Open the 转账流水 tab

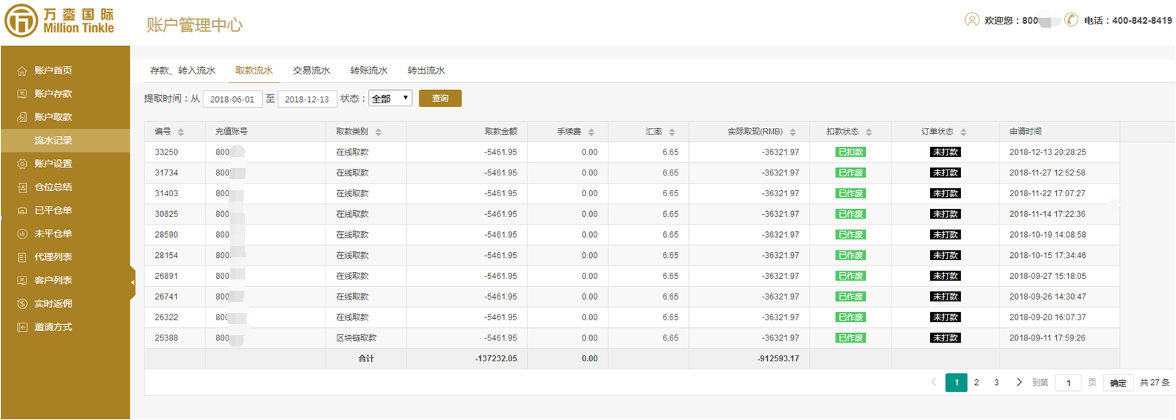click(369, 71)
